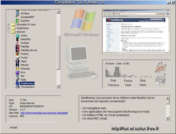
Task: Choose Psi from the list
Action: point(22,76)
